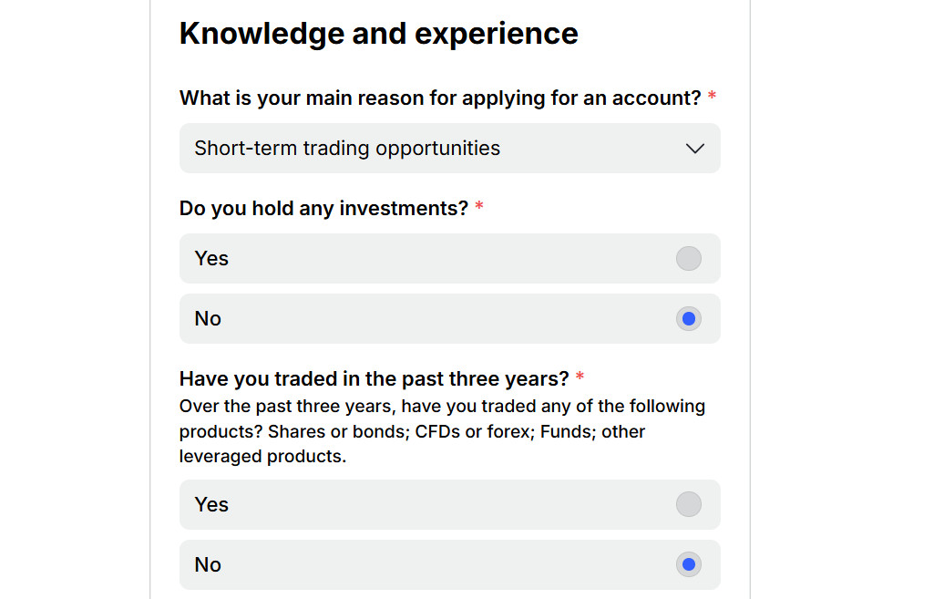Image resolution: width=944 pixels, height=599 pixels.
Task: Click the 'Do you hold any investments?' label
Action: point(323,209)
